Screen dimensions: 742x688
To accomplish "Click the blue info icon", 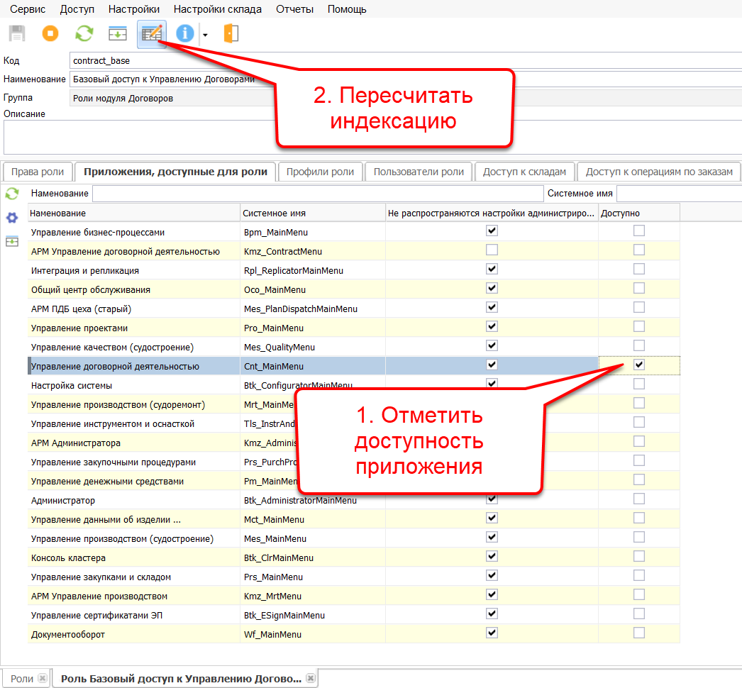I will click(185, 33).
